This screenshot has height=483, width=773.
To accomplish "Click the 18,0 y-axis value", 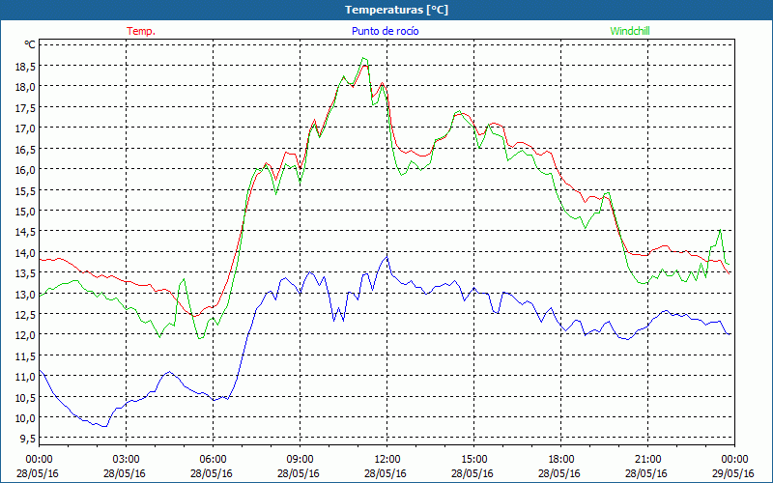I will coord(27,86).
